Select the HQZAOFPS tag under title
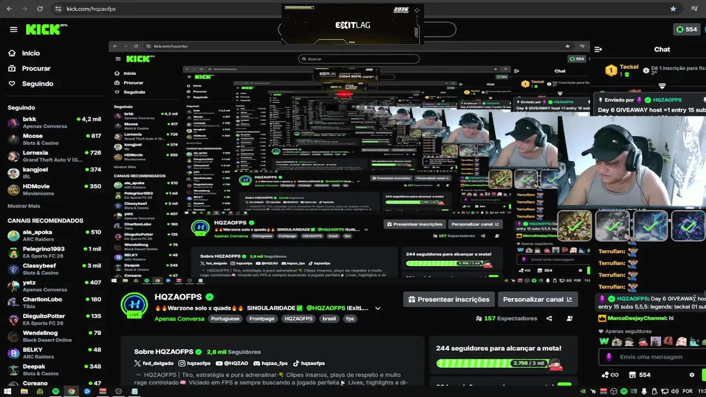Viewport: 706px width, 397px height. [298, 319]
